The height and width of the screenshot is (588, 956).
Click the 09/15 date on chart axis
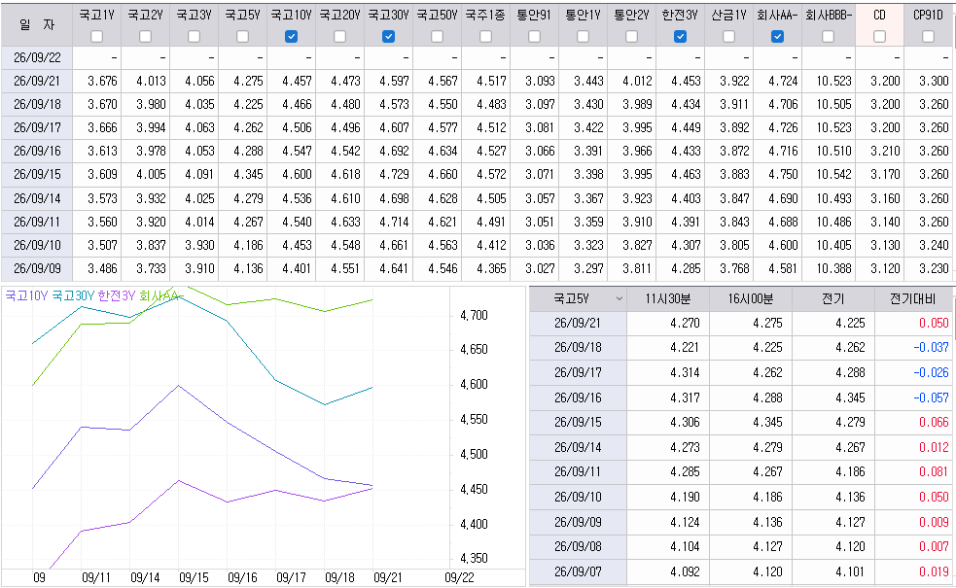(194, 577)
